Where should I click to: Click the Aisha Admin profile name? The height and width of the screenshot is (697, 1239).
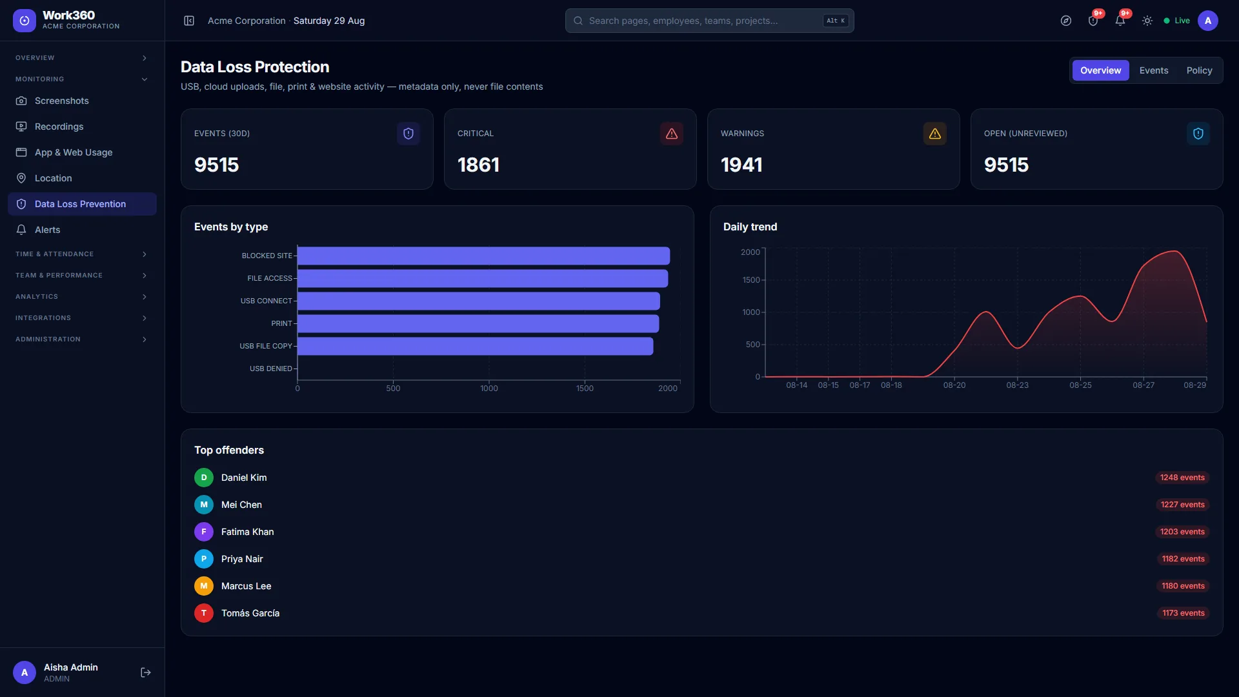(x=71, y=667)
